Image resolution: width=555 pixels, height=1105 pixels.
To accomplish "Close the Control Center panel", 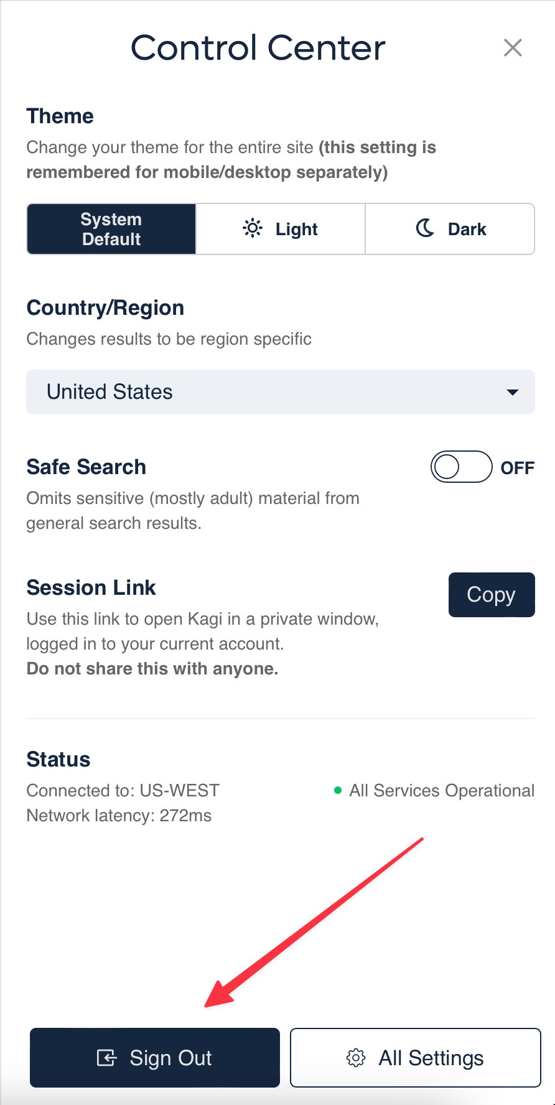I will (x=513, y=48).
